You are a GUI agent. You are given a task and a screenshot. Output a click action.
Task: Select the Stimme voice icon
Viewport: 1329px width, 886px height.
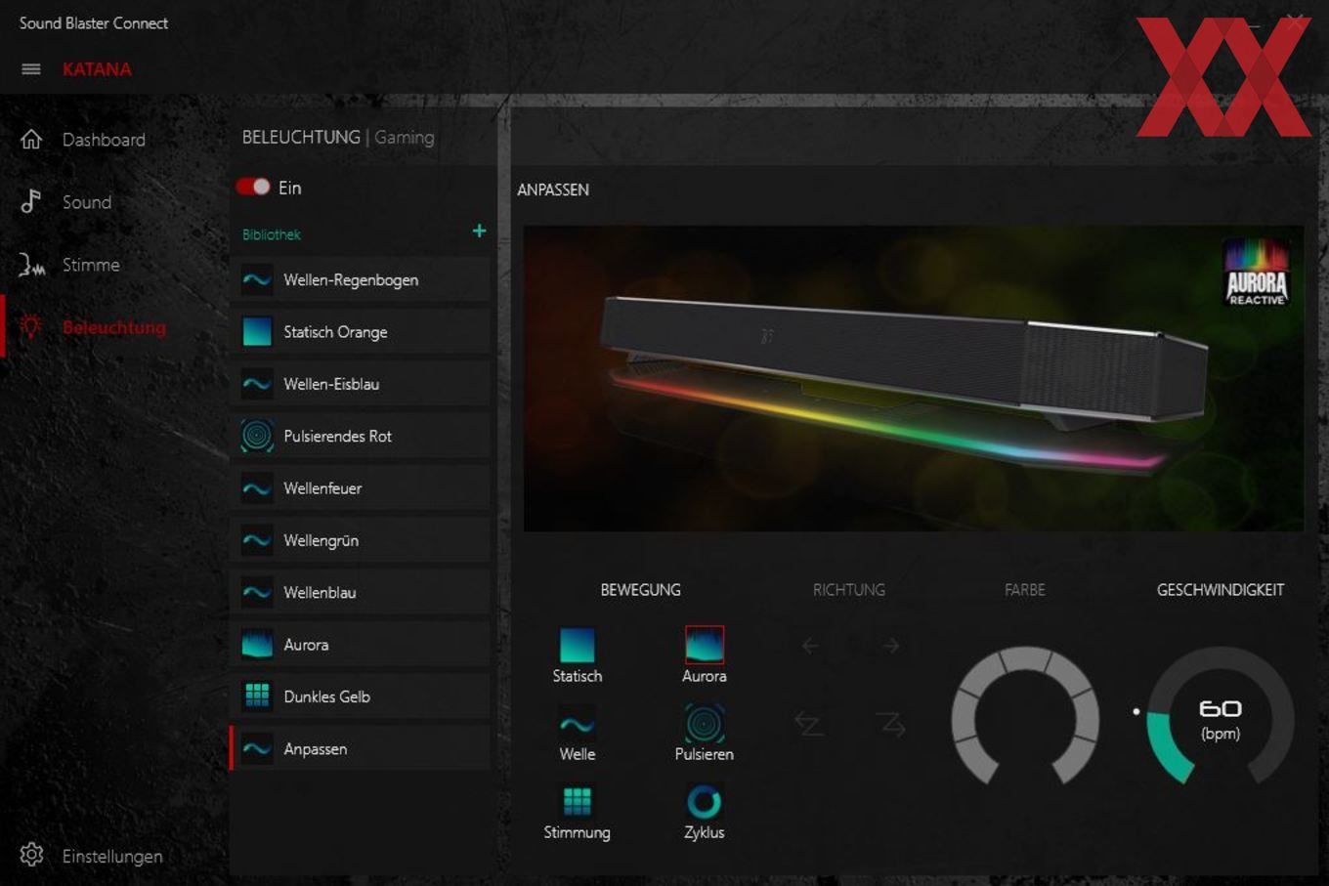pos(31,265)
